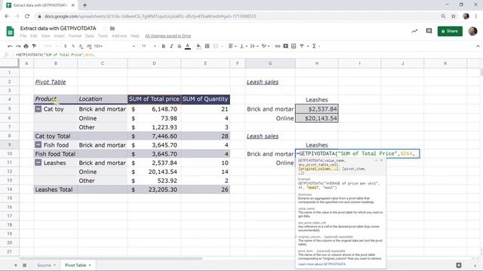Click the filter icon in toolbar
The image size is (483, 271).
(302, 46)
